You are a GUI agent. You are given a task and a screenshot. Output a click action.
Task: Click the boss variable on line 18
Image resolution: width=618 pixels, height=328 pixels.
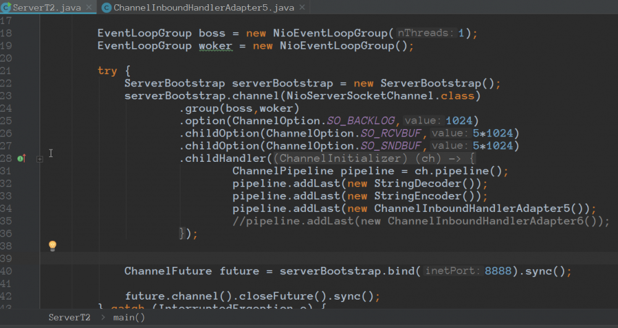[x=212, y=33]
